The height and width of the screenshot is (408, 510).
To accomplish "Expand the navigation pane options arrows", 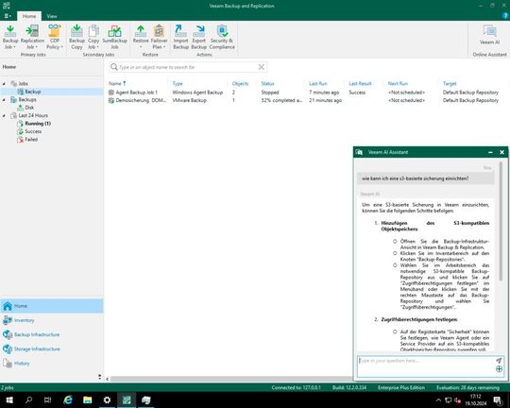I will click(x=99, y=377).
